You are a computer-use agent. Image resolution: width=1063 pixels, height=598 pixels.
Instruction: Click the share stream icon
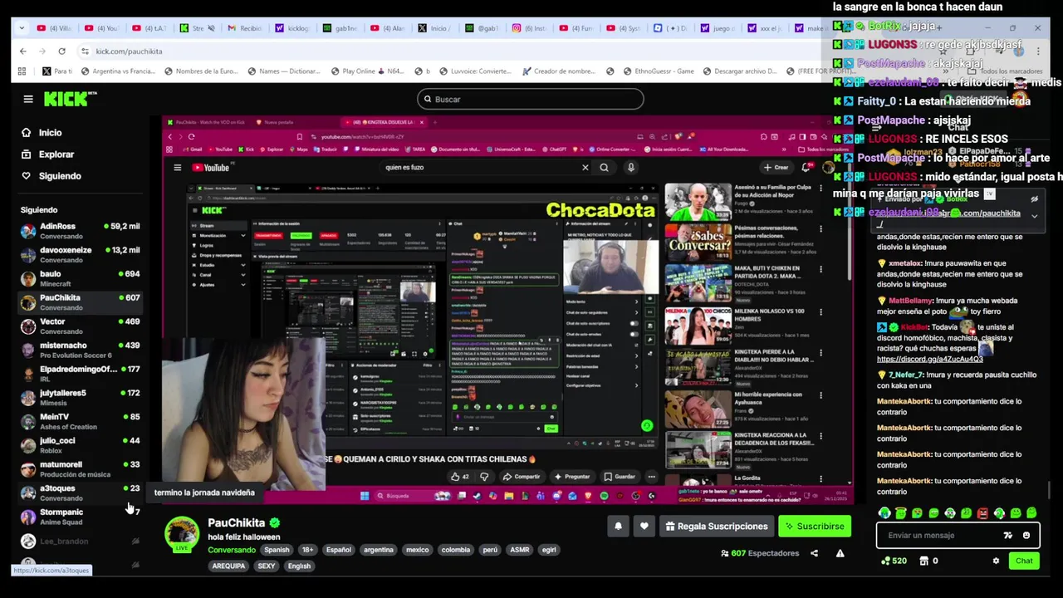(814, 553)
